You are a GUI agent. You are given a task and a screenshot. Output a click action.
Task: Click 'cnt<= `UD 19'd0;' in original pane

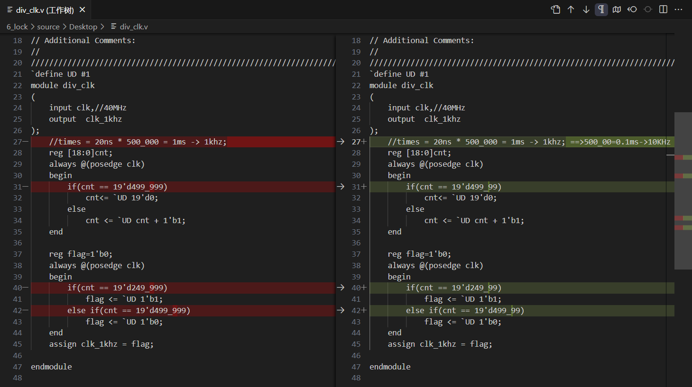click(122, 198)
